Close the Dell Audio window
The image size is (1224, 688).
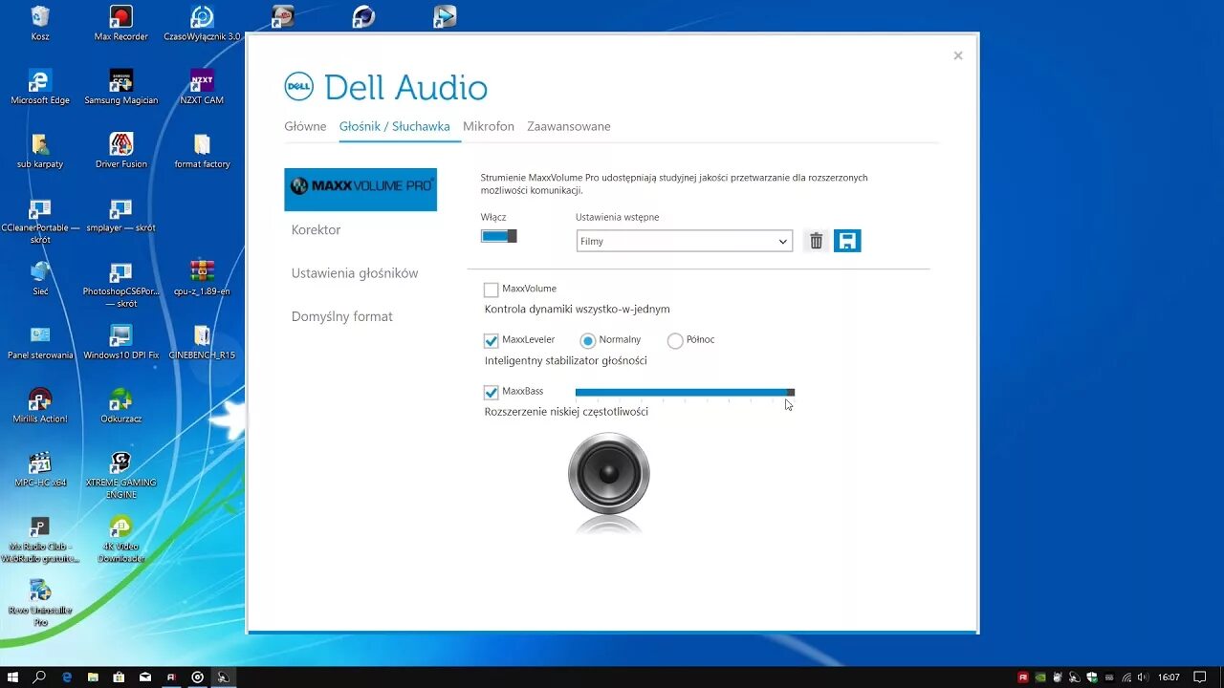tap(958, 55)
